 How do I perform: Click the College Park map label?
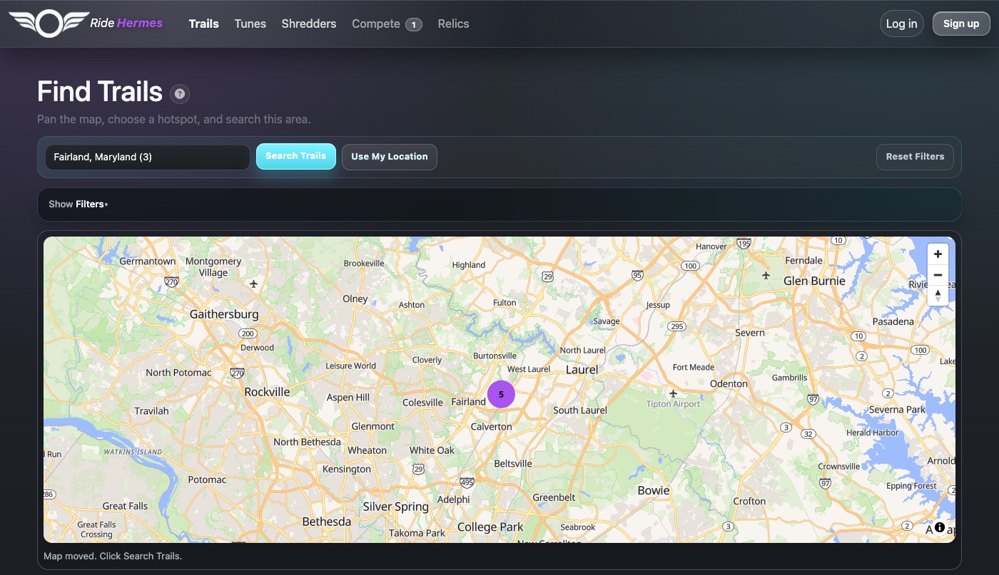pyautogui.click(x=490, y=527)
